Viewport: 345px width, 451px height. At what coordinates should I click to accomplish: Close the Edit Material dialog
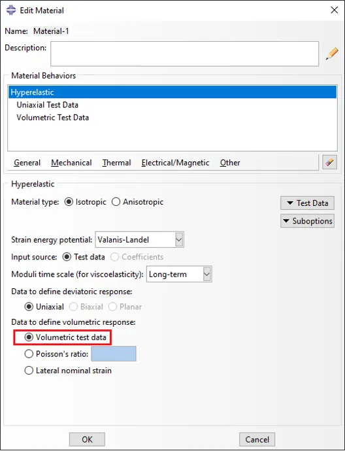pos(334,10)
